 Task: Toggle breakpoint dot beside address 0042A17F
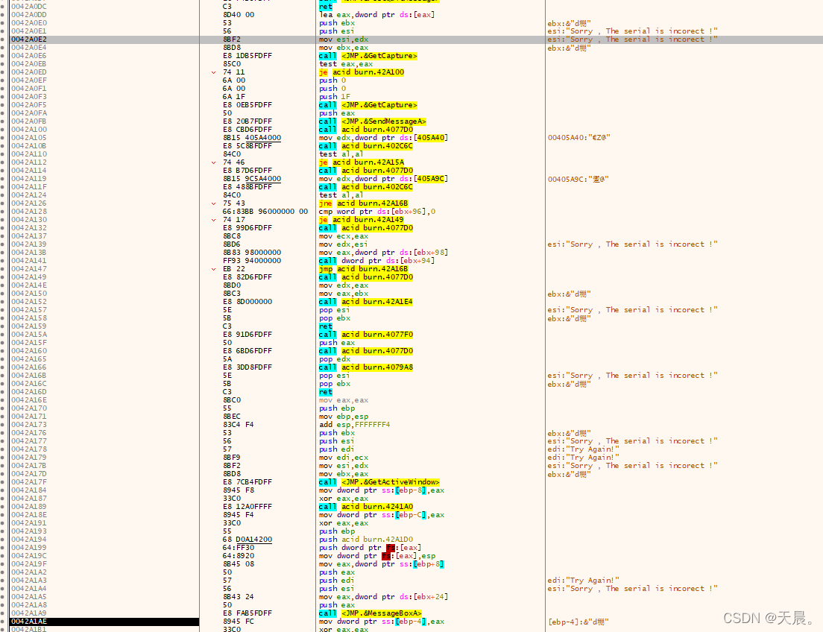(x=3, y=482)
